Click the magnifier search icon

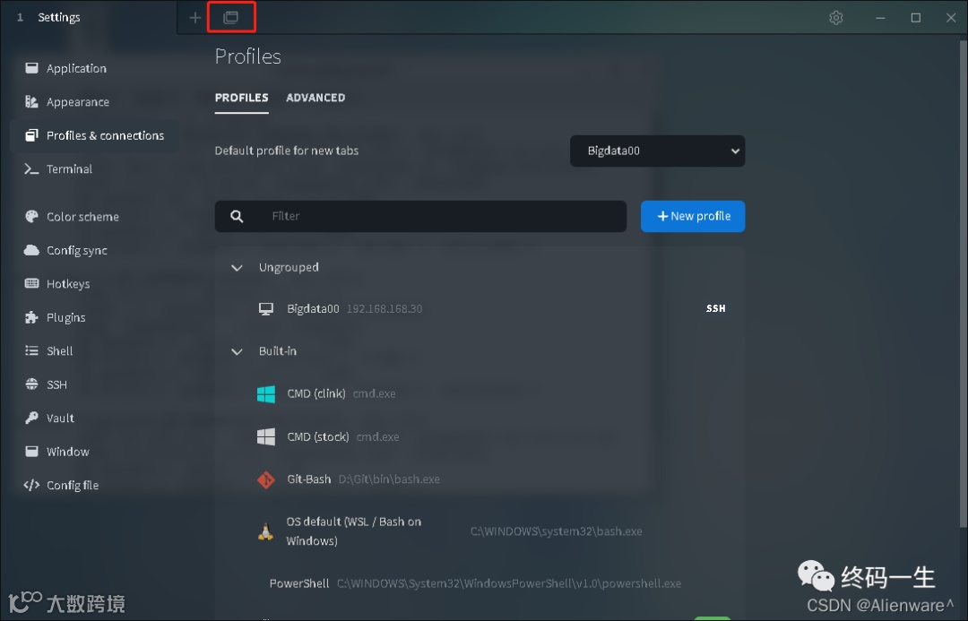[x=237, y=216]
